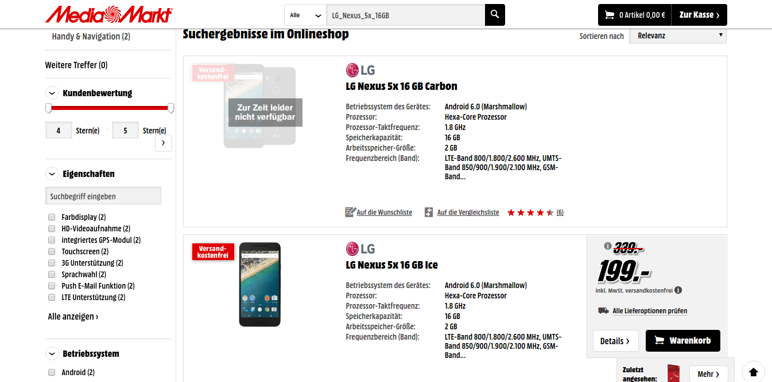
Task: Click info icon next to 339 price
Action: click(608, 246)
